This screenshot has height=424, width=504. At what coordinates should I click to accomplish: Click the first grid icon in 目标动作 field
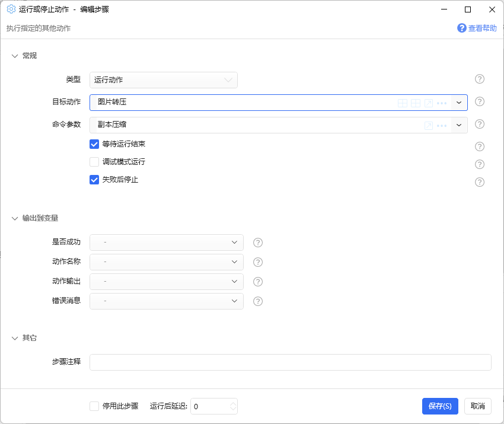pos(403,103)
